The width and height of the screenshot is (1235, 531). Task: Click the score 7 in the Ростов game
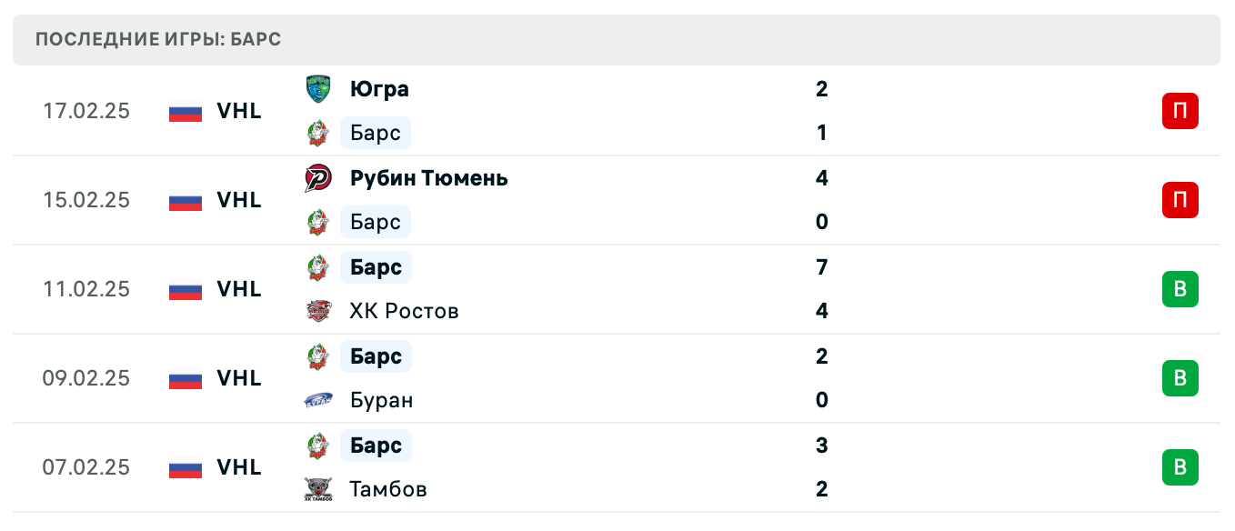822,267
